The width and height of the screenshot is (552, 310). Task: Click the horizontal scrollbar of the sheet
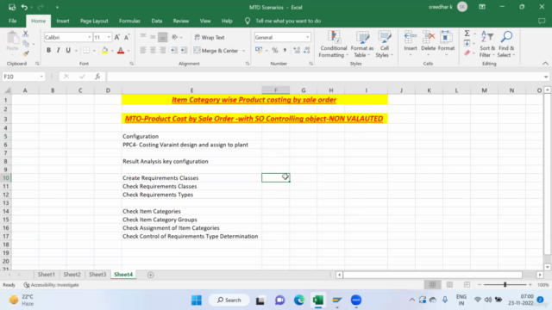(x=433, y=275)
